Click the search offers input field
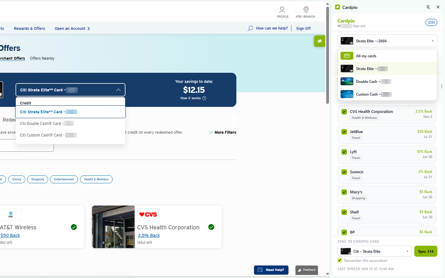The image size is (445, 278). click(27, 146)
